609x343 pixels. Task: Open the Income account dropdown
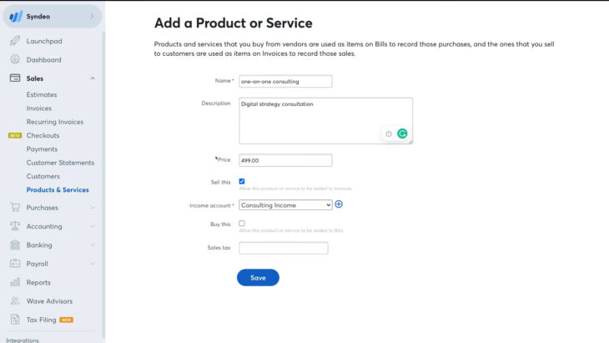click(285, 205)
